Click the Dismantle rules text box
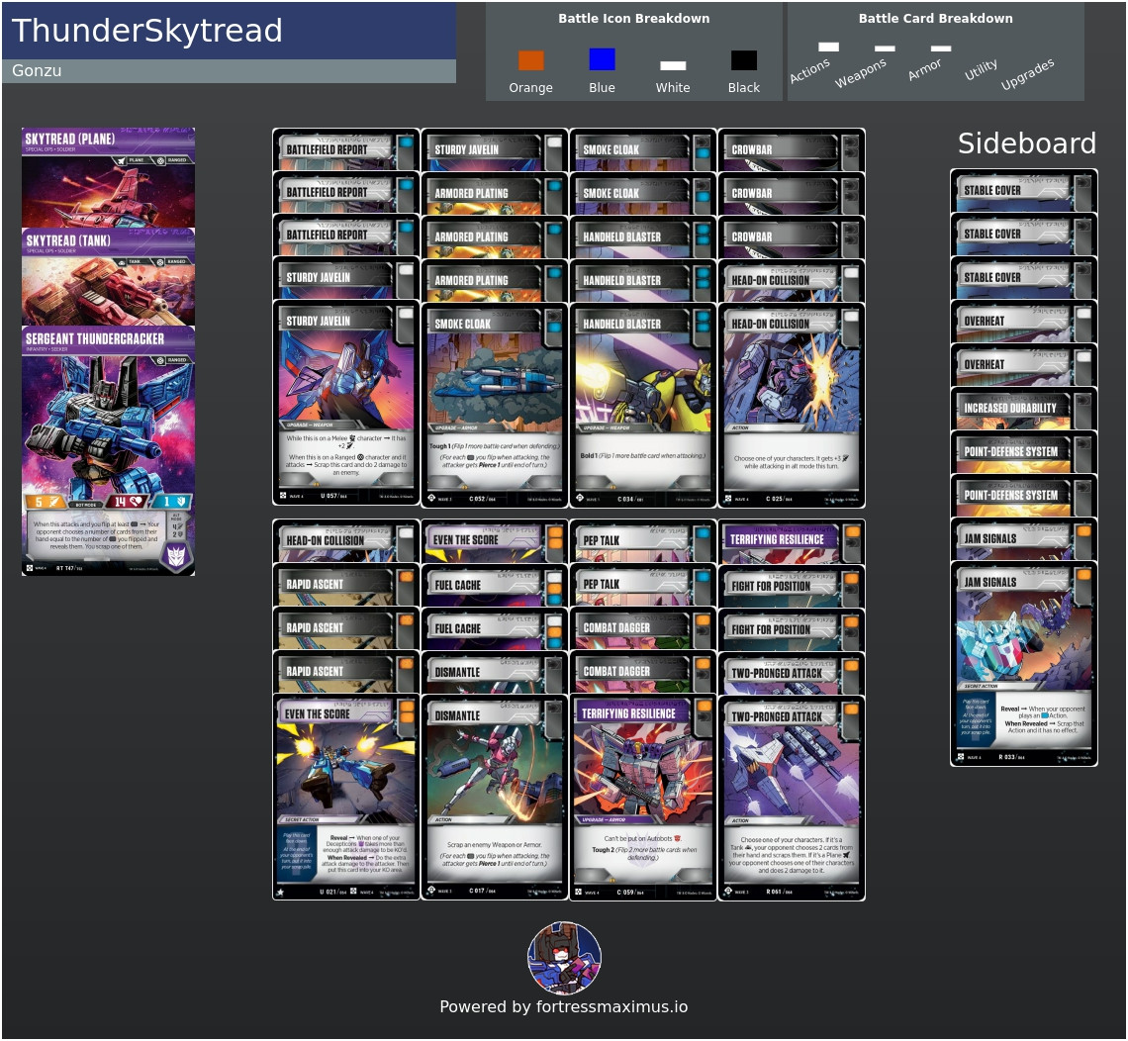This screenshot has width=1128, height=1041. point(494,852)
